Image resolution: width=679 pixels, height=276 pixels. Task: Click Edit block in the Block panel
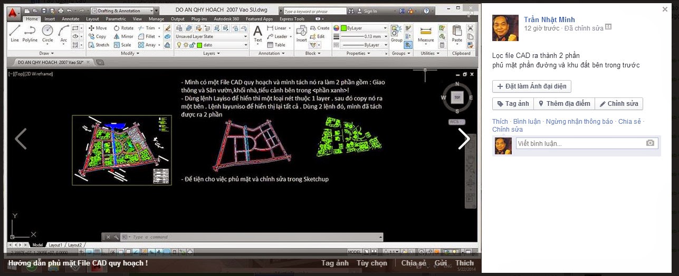click(318, 36)
